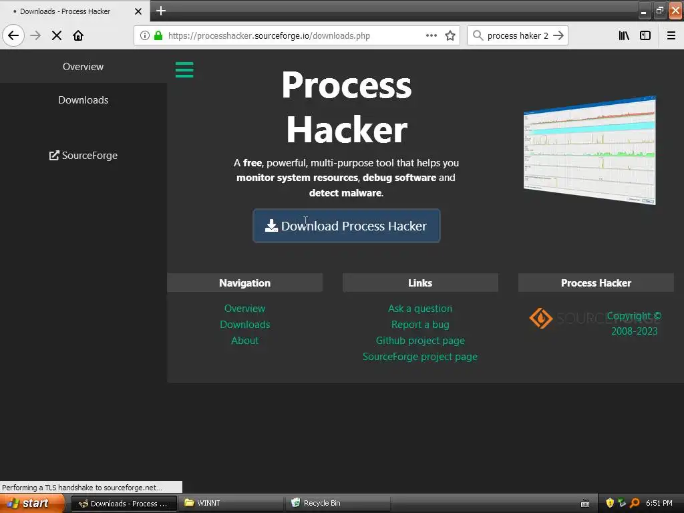Open the browser home page

pyautogui.click(x=78, y=35)
